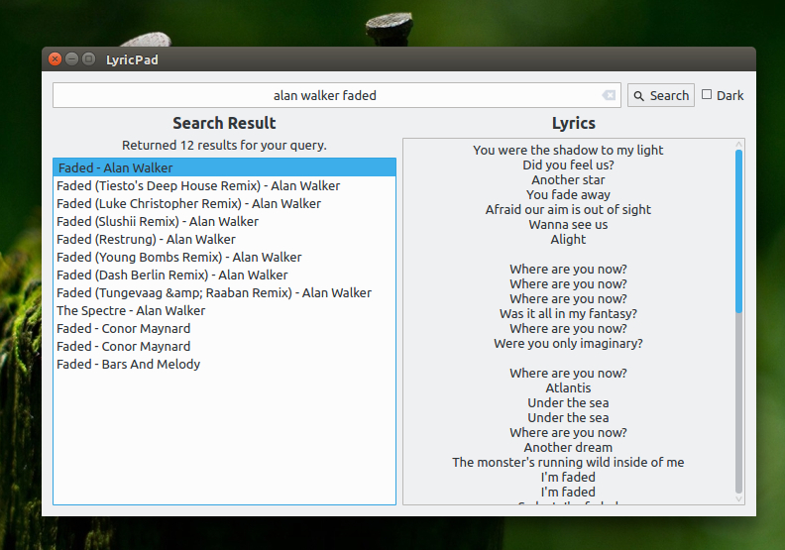Minimize the LyricPad window
Image resolution: width=785 pixels, height=550 pixels.
tap(72, 59)
